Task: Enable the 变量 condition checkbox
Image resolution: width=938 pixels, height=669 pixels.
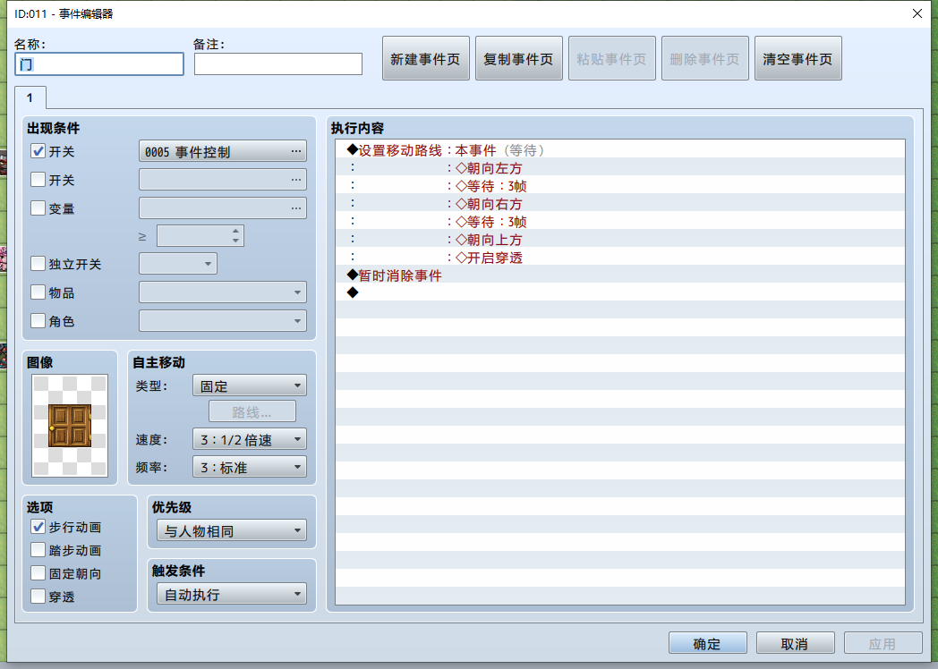Action: pos(38,208)
